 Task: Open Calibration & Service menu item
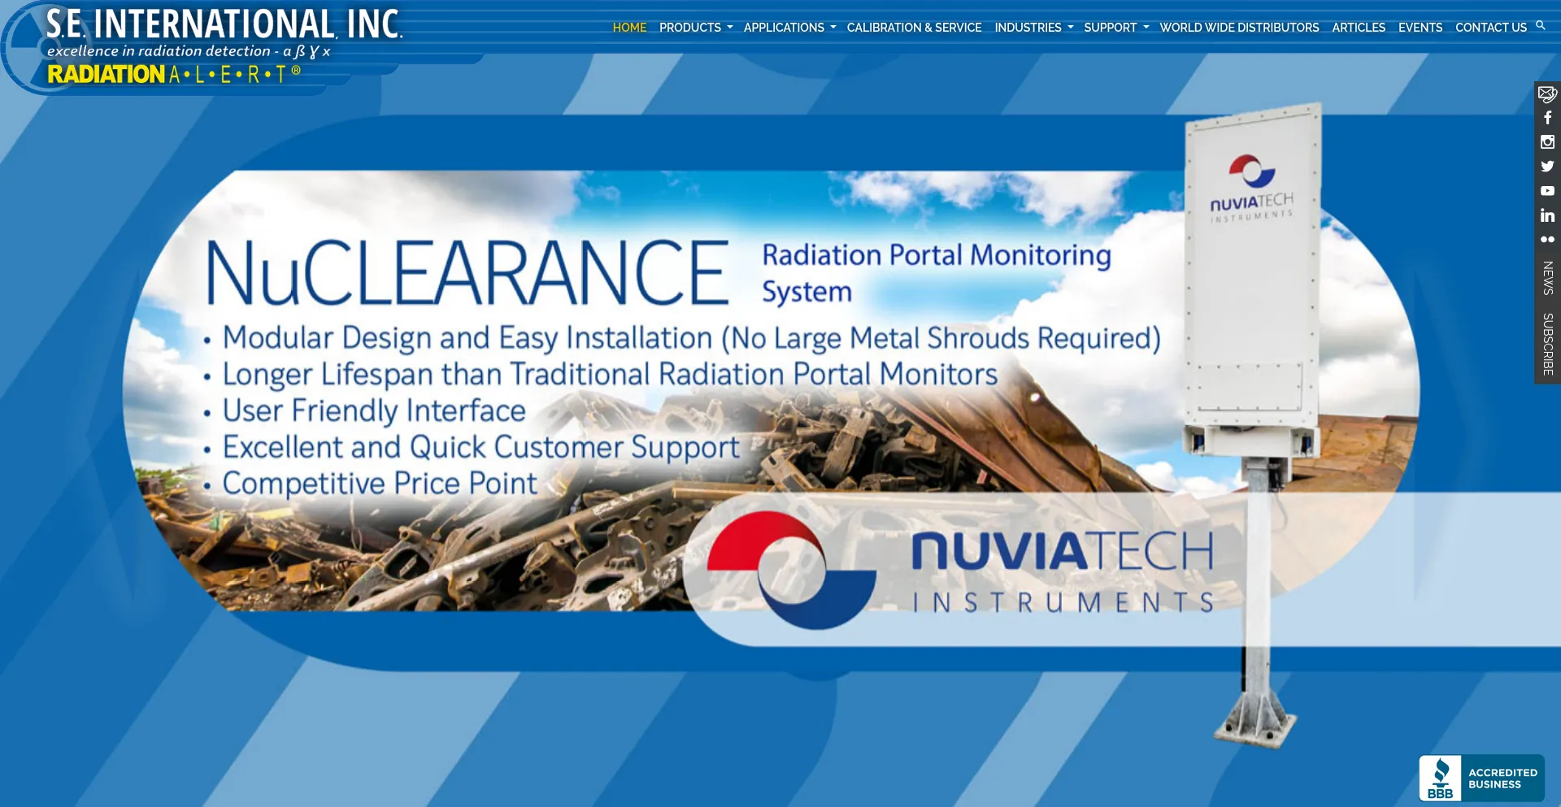(914, 28)
